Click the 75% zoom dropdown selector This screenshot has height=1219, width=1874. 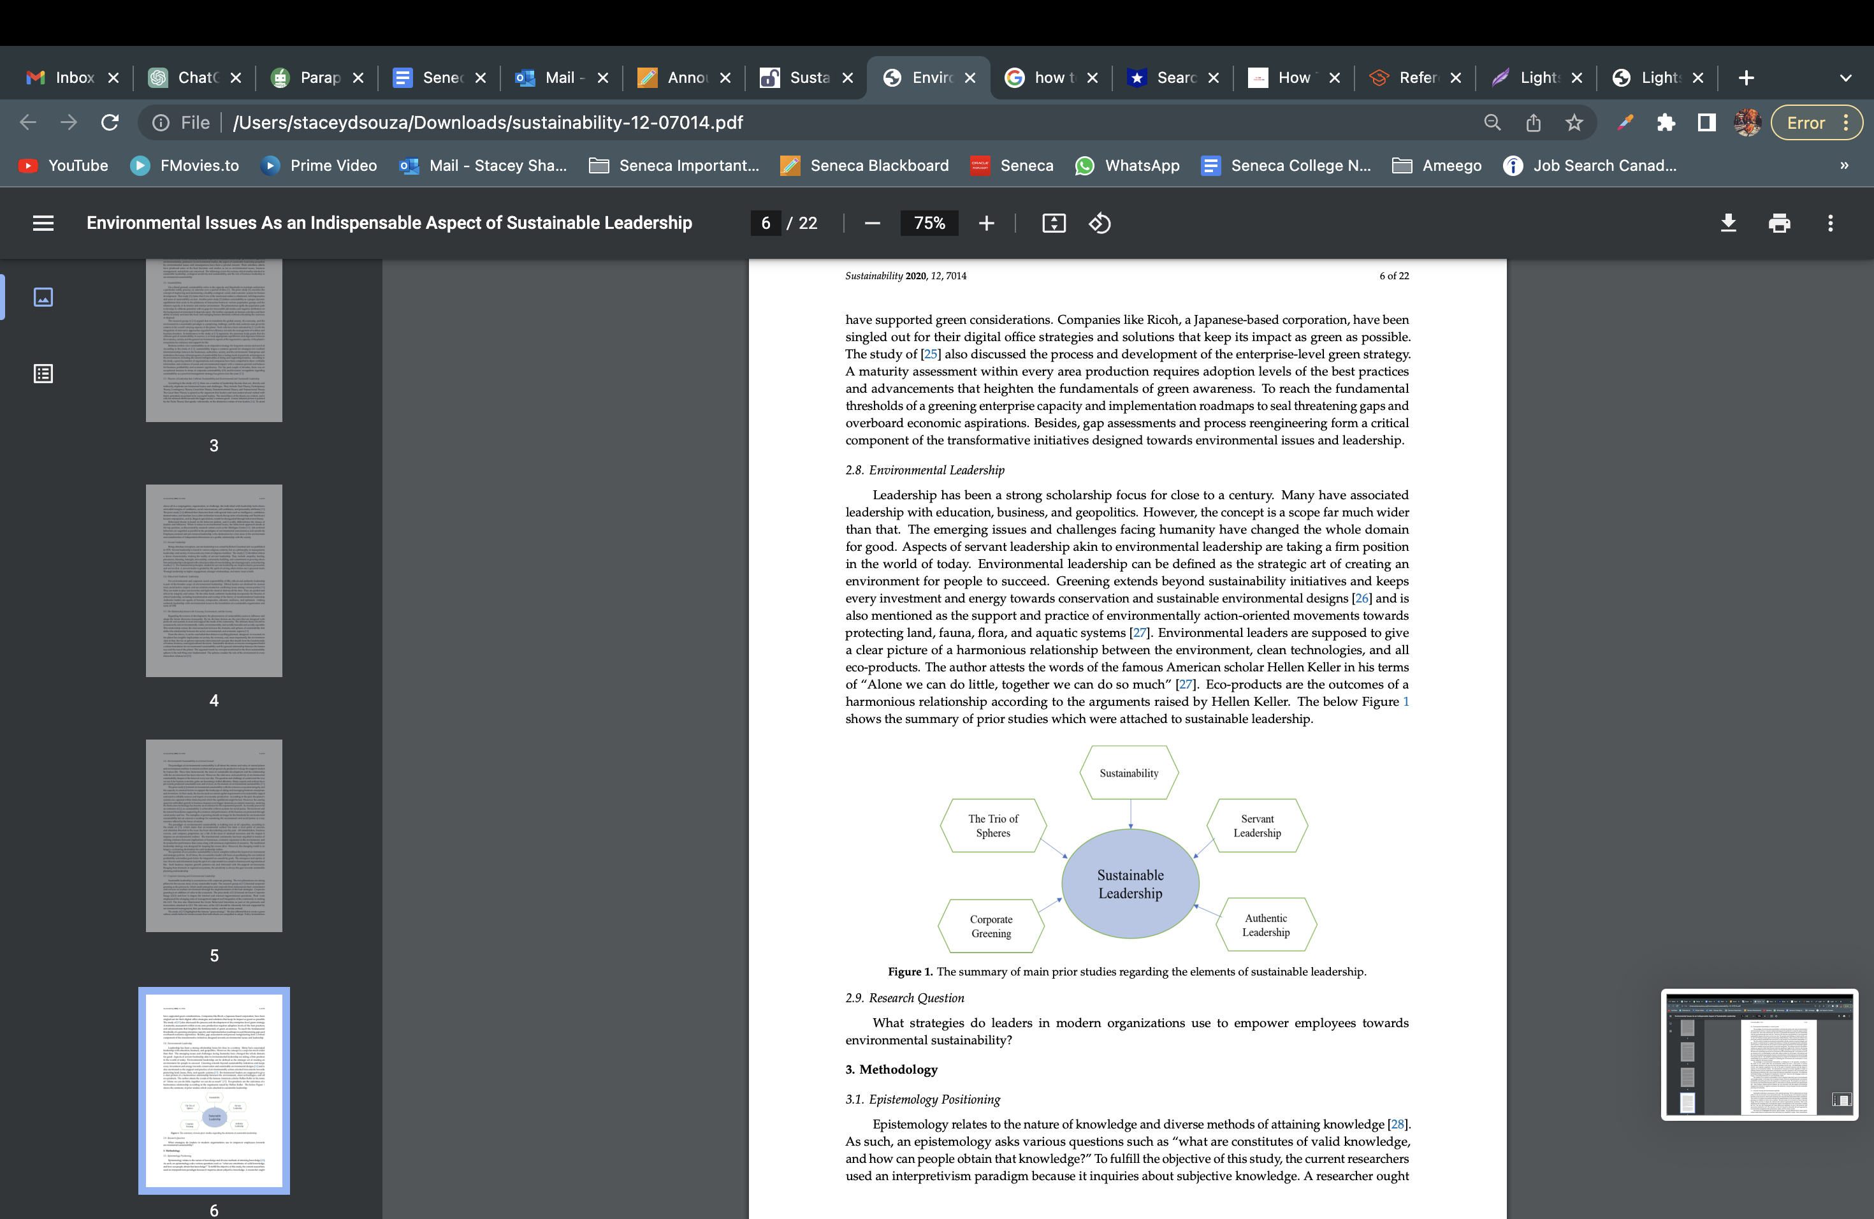tap(929, 223)
